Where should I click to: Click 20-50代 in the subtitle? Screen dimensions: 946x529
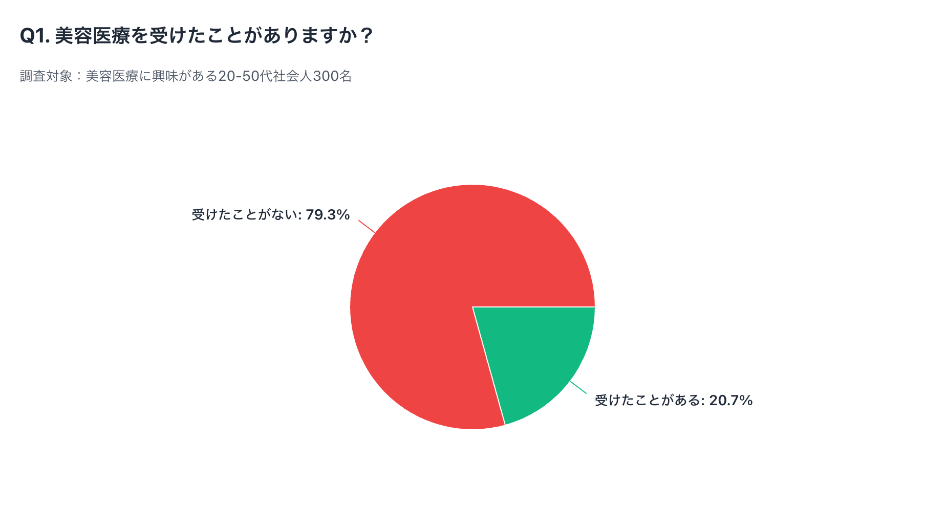[x=246, y=76]
